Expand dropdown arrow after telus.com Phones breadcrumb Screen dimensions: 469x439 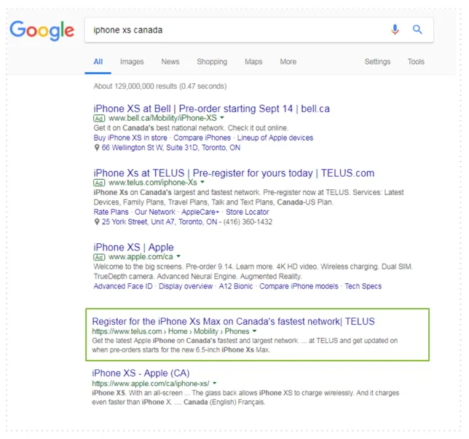(x=255, y=331)
